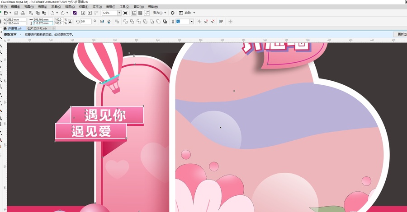Click the Back minus front icon
This screenshot has width=407, height=212.
coord(158,22)
